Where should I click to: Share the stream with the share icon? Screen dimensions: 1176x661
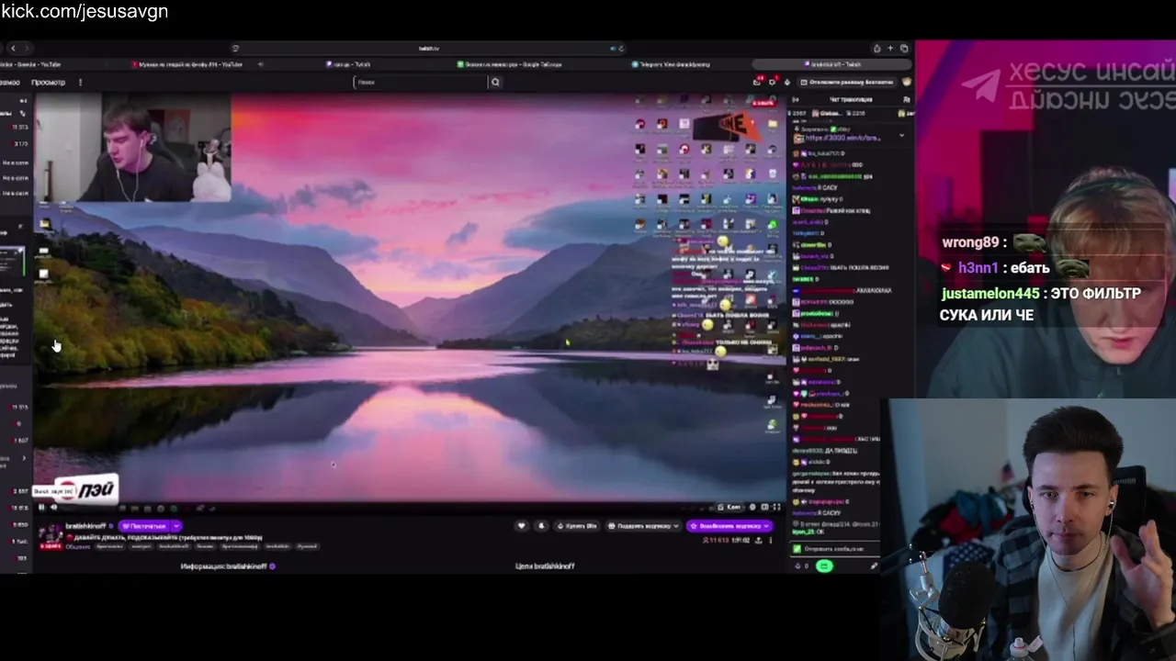click(x=758, y=541)
